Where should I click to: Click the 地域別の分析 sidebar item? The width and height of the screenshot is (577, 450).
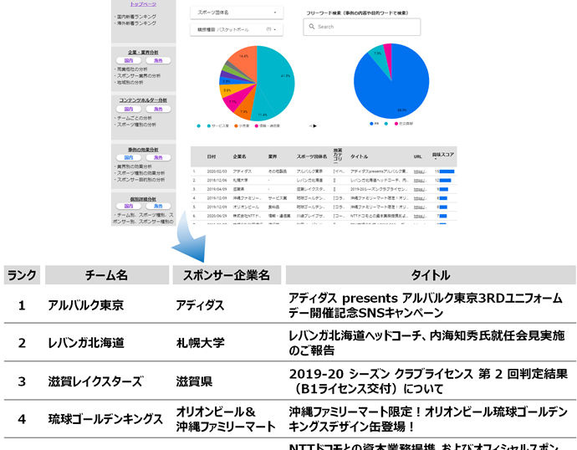[130, 83]
